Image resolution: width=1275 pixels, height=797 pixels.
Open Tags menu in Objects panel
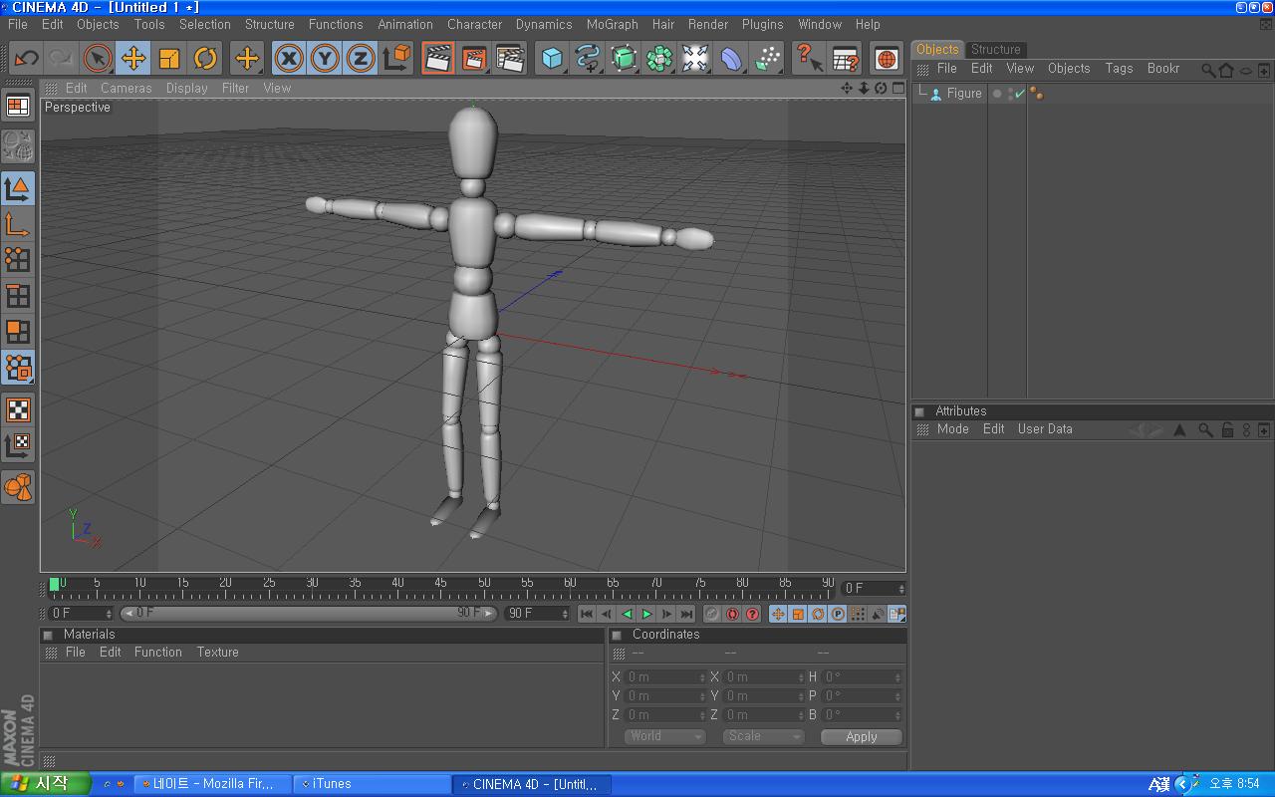[1119, 68]
